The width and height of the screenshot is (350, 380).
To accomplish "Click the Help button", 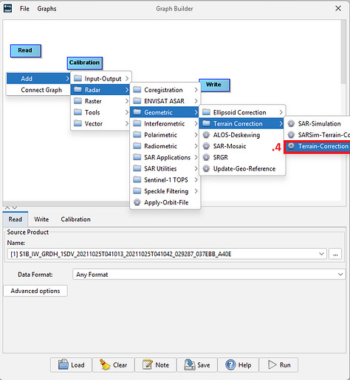I will (238, 365).
